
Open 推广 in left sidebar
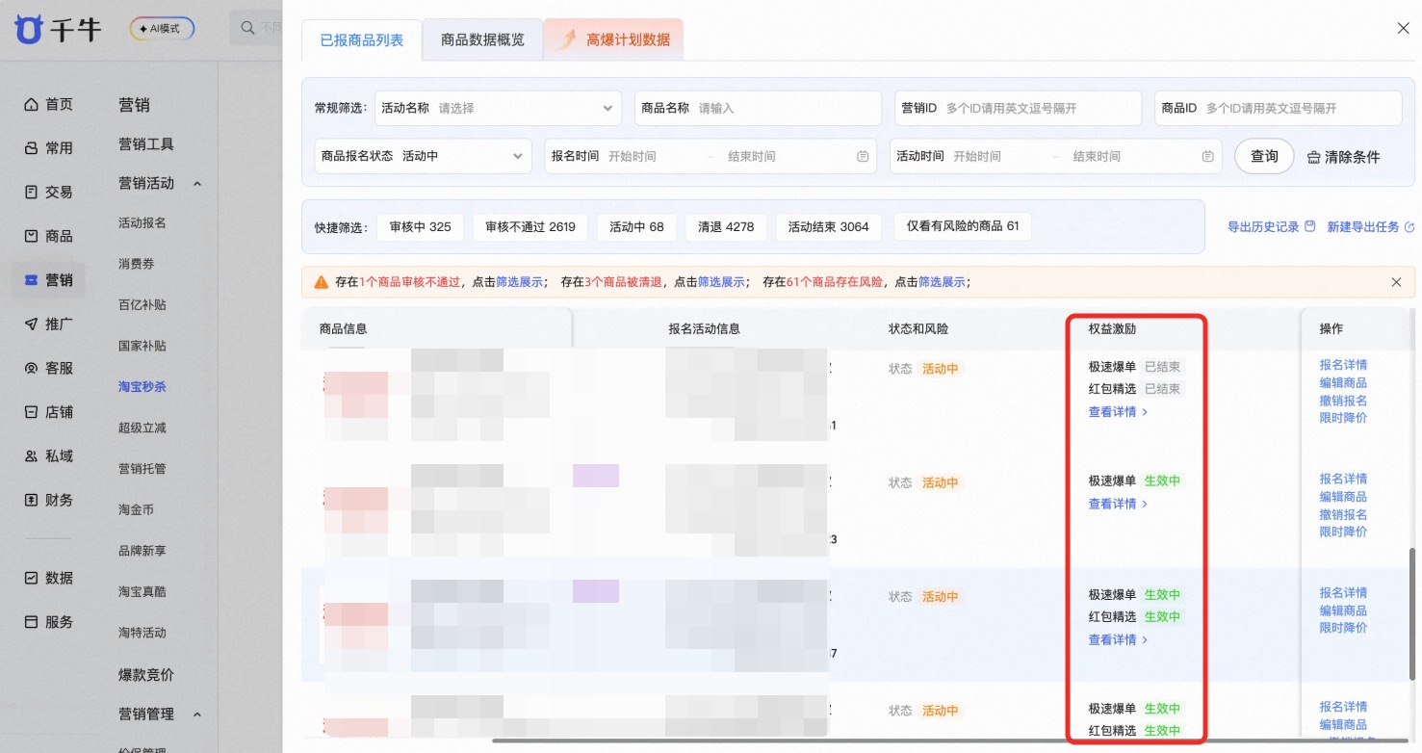(x=48, y=324)
